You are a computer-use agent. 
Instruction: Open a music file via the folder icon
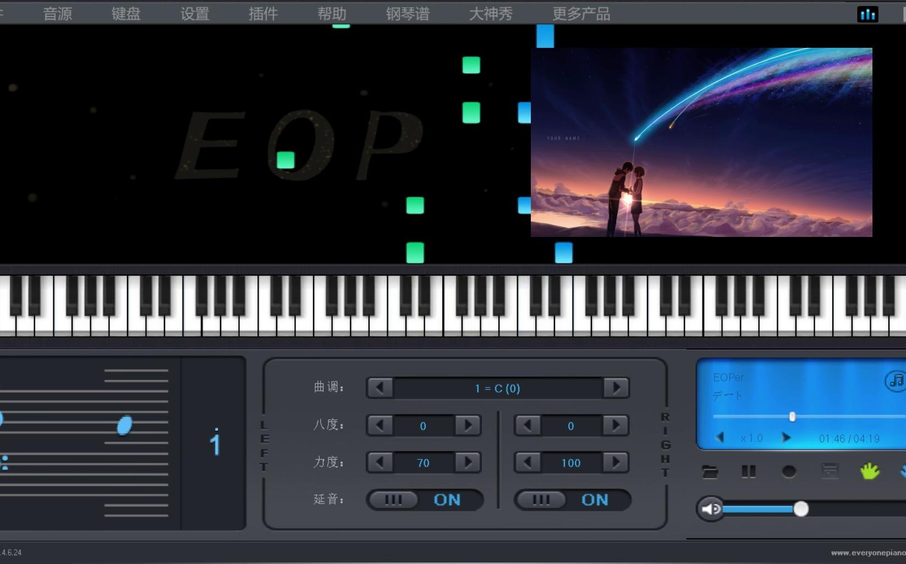click(710, 472)
